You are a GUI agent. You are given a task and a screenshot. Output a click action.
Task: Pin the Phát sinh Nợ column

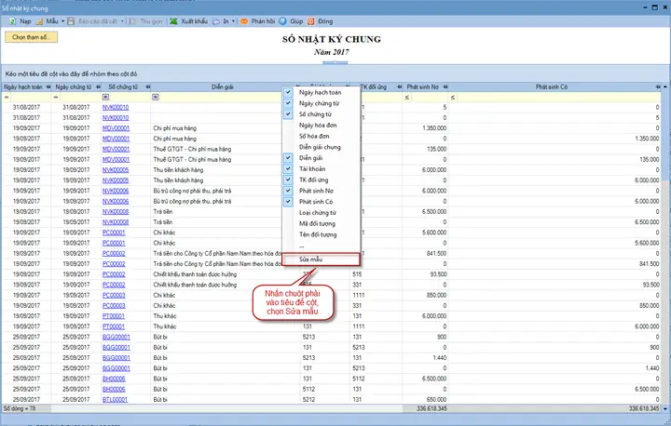click(x=445, y=87)
